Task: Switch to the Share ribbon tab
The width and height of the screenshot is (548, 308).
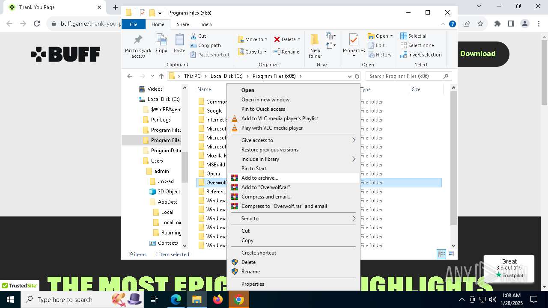Action: (183, 24)
